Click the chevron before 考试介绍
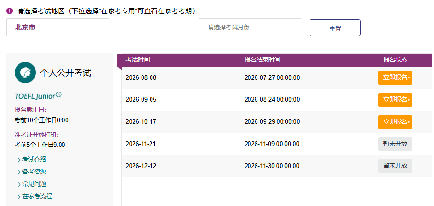The height and width of the screenshot is (206, 434). click(x=19, y=160)
